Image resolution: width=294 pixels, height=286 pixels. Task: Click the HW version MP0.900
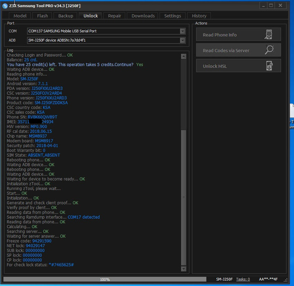click(x=39, y=127)
